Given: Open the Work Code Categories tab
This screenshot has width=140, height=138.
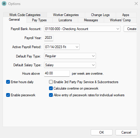Looking at the screenshot, I should coord(25,15).
